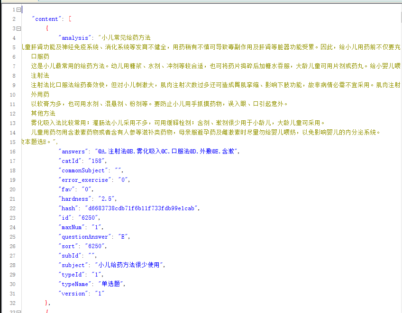Click the "typeId" key

(x=72, y=275)
